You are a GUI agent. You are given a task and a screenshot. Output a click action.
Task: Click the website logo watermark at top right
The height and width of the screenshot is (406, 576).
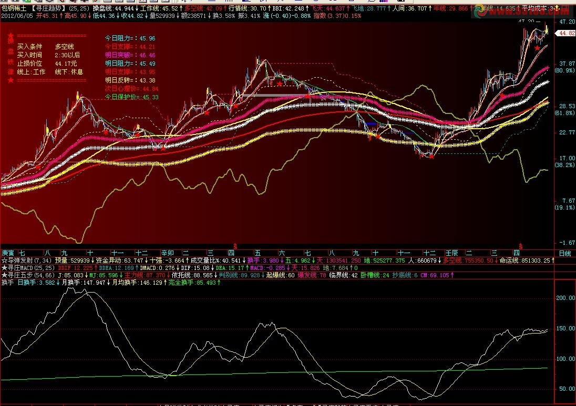click(x=522, y=11)
